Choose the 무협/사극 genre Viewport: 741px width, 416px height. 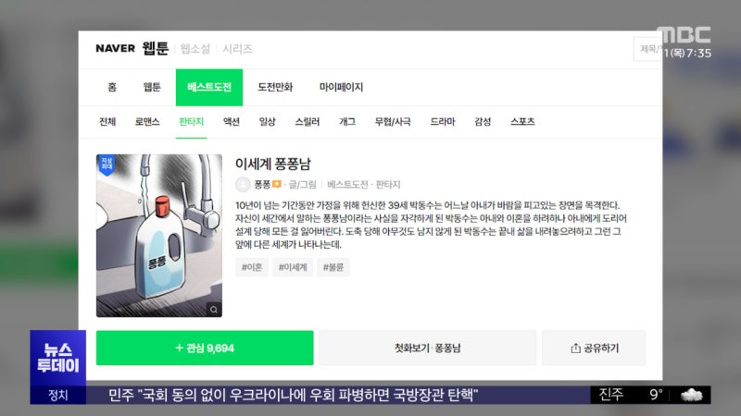(393, 122)
